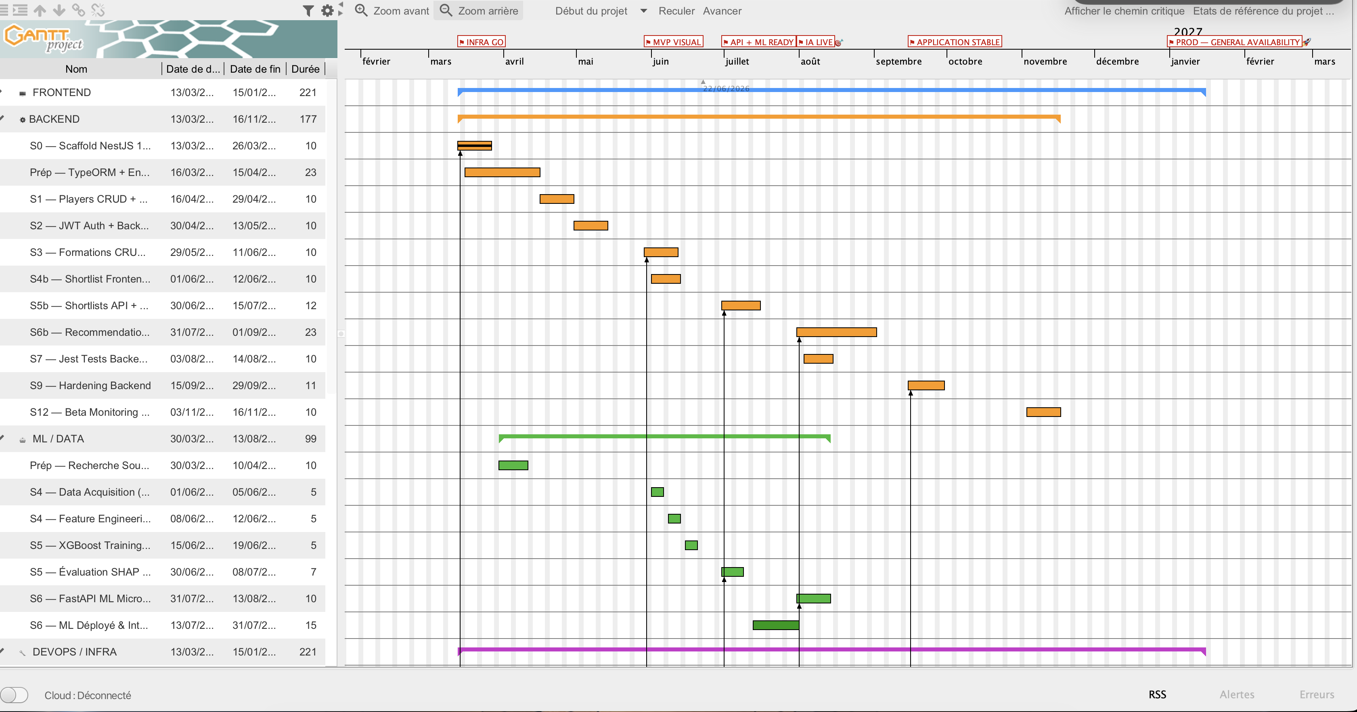The height and width of the screenshot is (712, 1357).
Task: Select S3 — Formations CRU... task
Action: coord(162,253)
